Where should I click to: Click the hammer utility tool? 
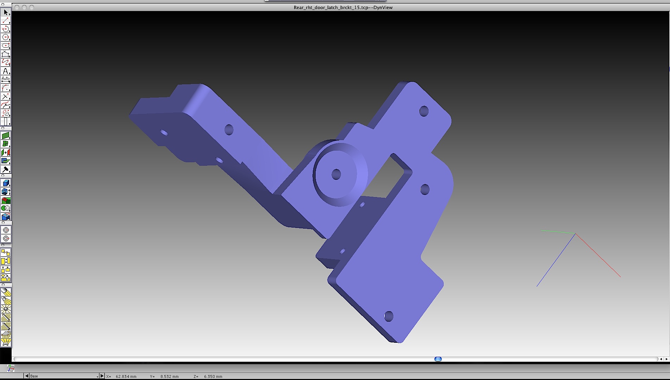pos(6,170)
